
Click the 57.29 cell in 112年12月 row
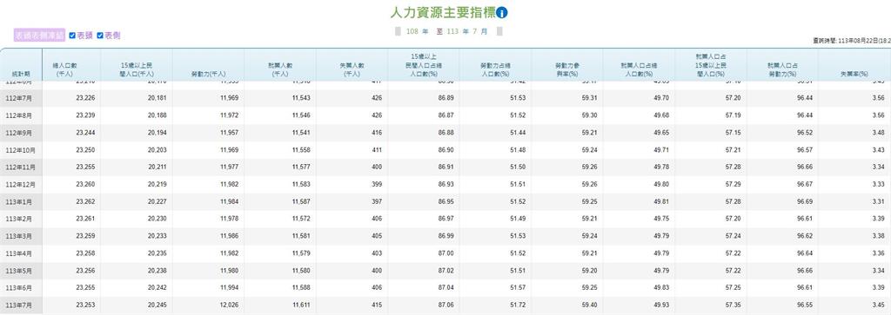point(734,185)
